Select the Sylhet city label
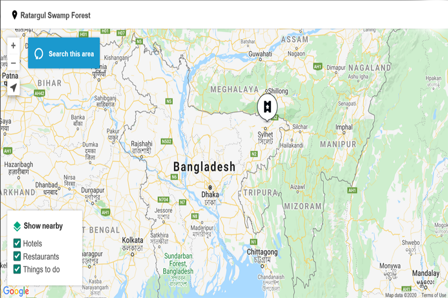Screen dimensions: 448x298 pyautogui.click(x=265, y=134)
